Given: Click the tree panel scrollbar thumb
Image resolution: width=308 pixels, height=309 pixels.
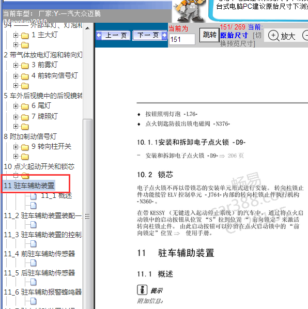Looking at the screenshot, I should click(88, 214).
